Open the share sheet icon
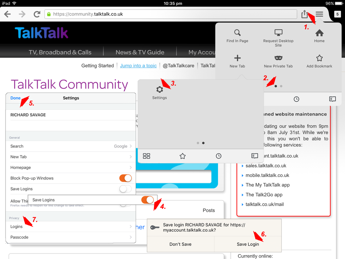Viewport: 345px width, 259px height. 305,14
